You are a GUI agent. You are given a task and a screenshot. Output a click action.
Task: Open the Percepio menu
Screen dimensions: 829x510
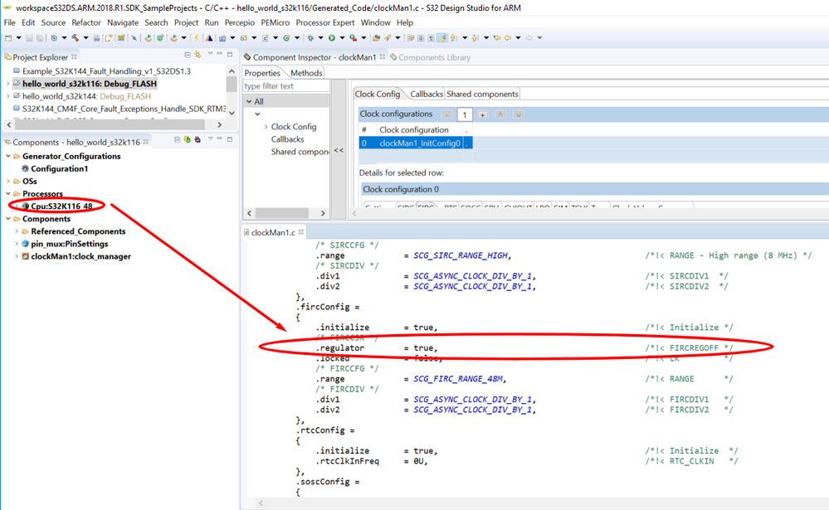pyautogui.click(x=240, y=22)
